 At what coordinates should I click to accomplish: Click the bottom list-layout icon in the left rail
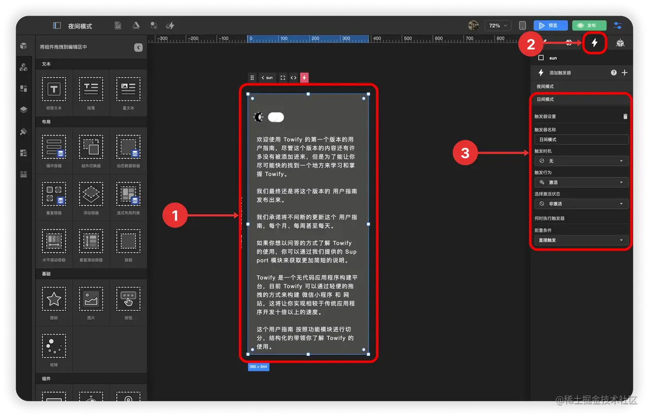pyautogui.click(x=23, y=174)
